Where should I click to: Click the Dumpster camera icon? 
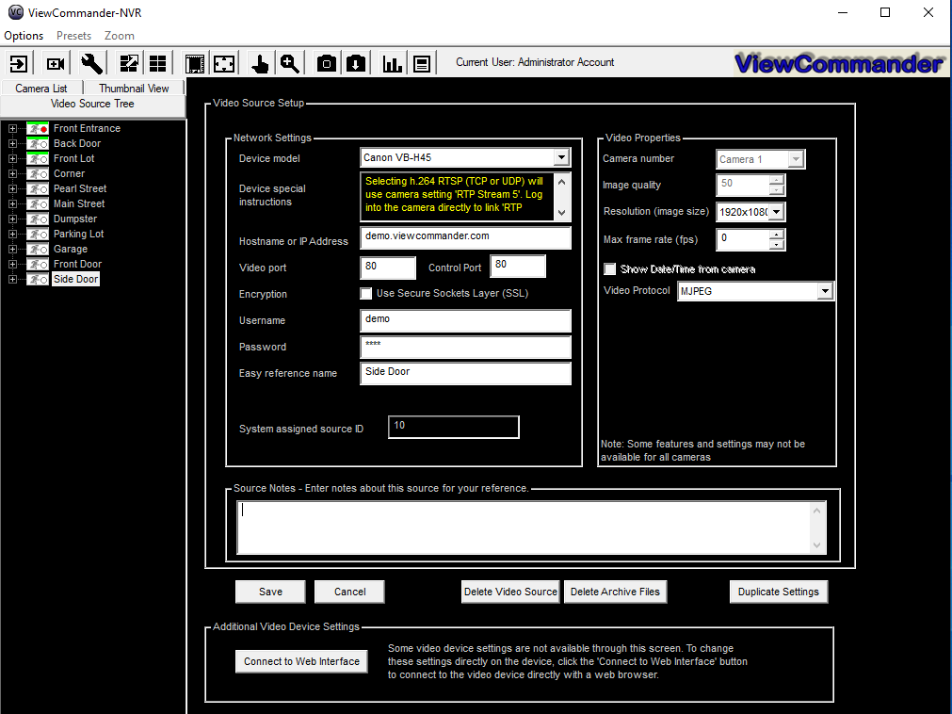tap(38, 219)
